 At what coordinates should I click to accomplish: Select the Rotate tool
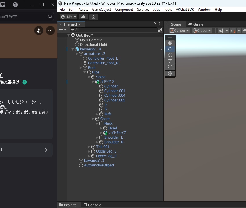pos(170,55)
